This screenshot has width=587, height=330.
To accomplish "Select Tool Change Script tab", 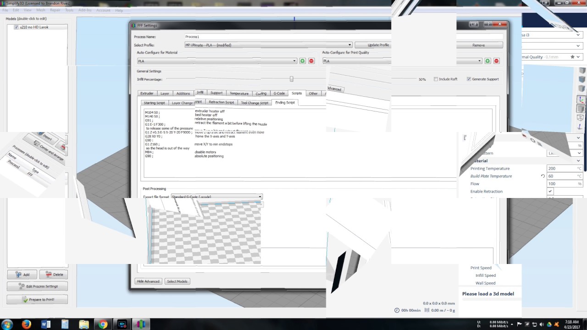I will (255, 103).
